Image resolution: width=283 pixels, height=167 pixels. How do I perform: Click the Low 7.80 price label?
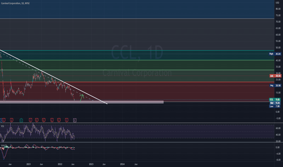(x=274, y=106)
